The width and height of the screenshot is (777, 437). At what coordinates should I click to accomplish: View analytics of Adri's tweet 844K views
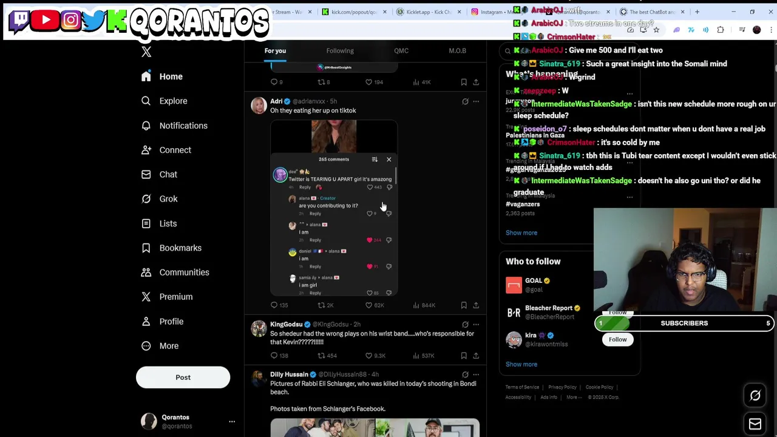(424, 305)
